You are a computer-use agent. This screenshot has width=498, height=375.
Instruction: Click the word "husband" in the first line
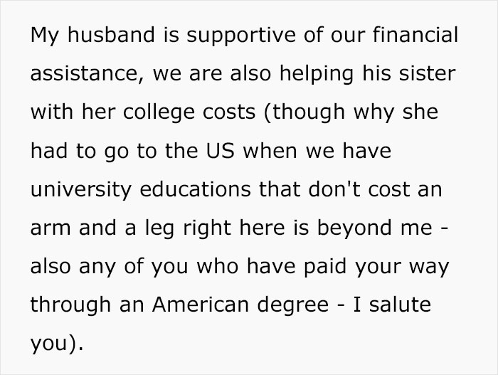pos(98,35)
